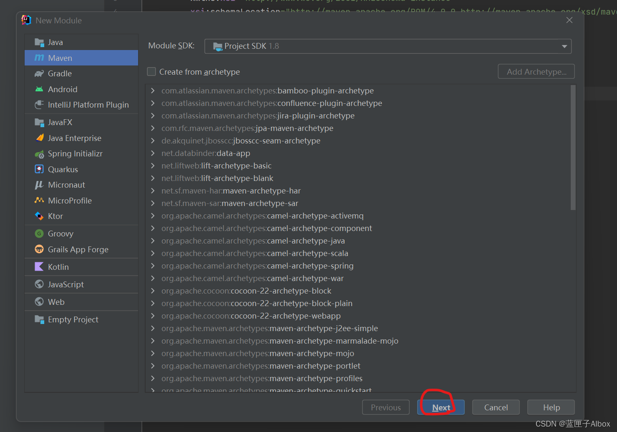Expand confluence-plugin-archetype entry
Viewport: 617px width, 432px height.
(x=153, y=103)
